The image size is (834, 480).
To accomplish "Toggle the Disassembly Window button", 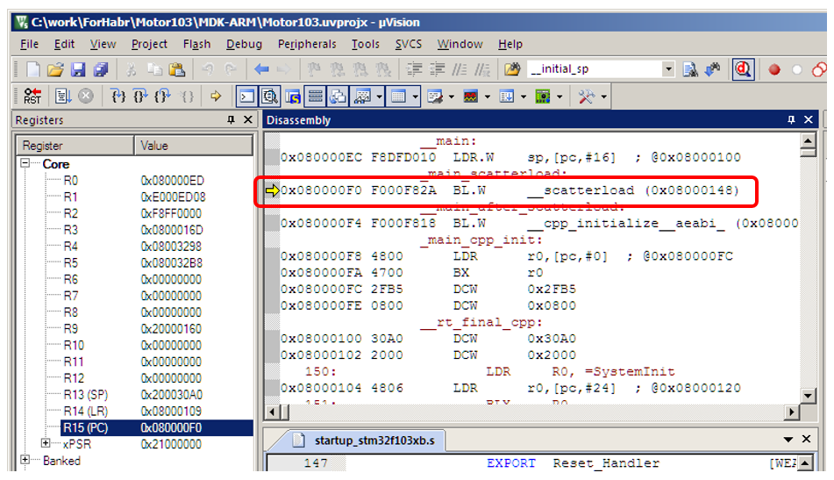I will tap(269, 97).
